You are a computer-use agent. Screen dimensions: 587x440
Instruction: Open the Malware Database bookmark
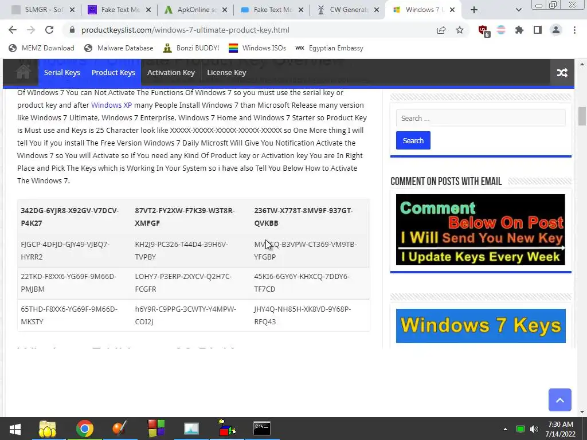pos(119,48)
